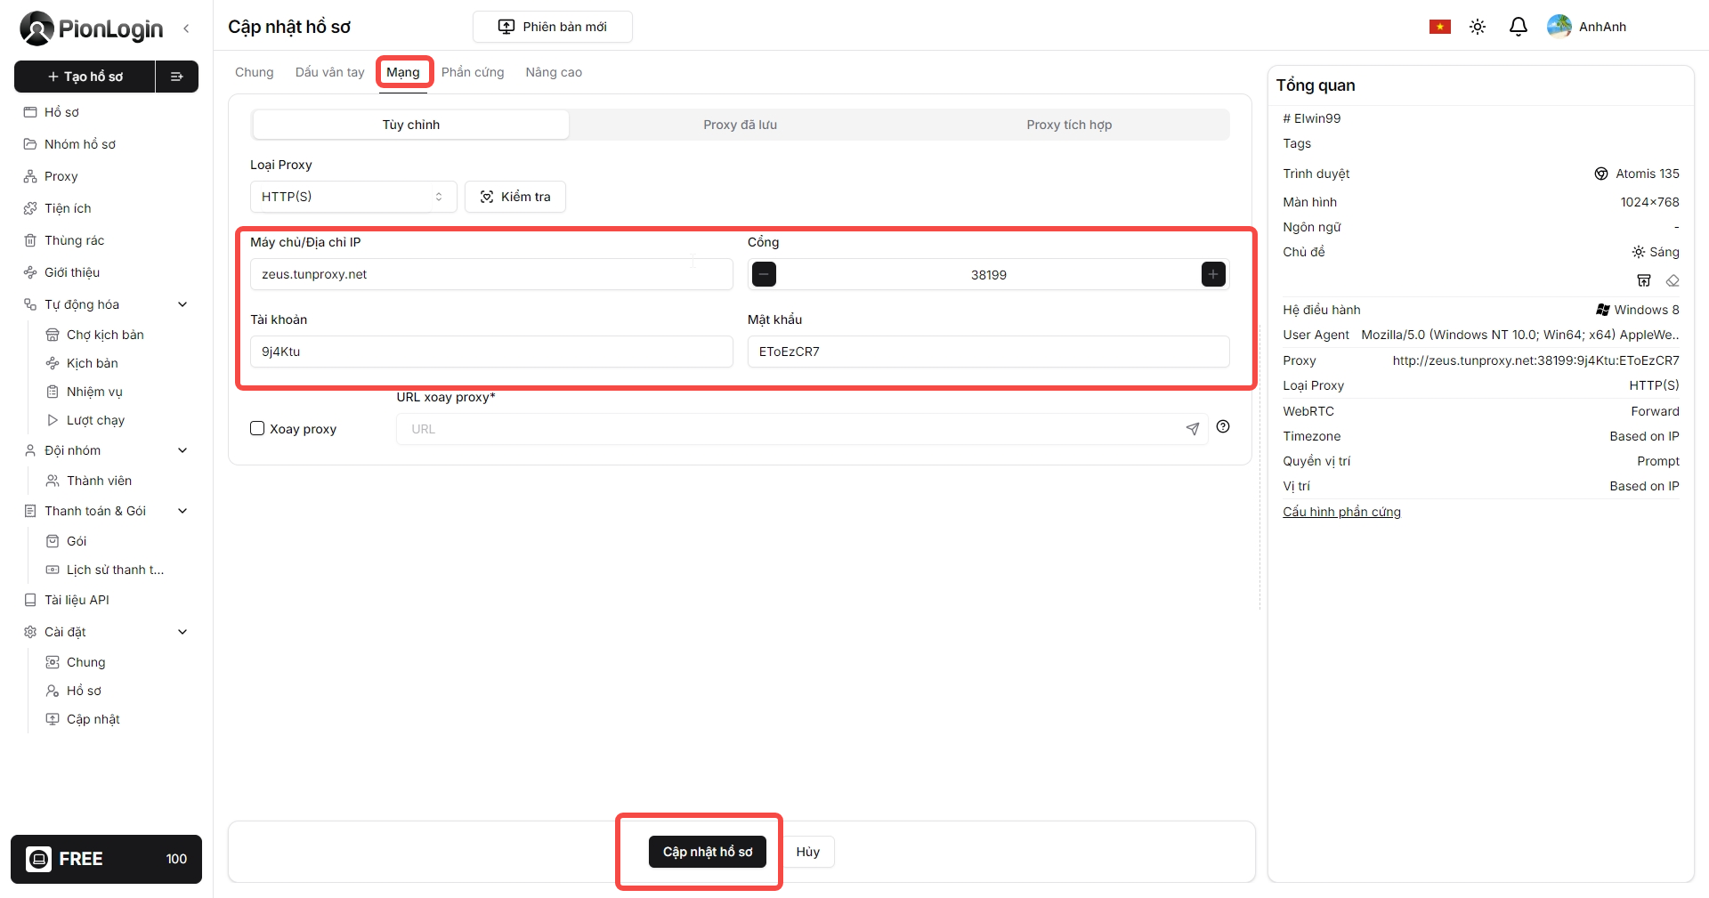Click the Cập nhật hồ sơ button
Screen dimensions: 1709x898
click(x=707, y=851)
